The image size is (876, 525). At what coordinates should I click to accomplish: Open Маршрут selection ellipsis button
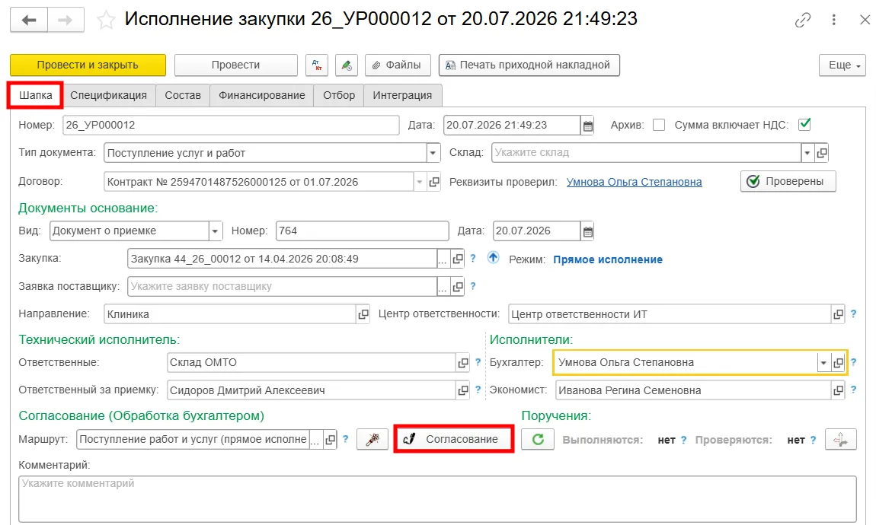tap(315, 440)
